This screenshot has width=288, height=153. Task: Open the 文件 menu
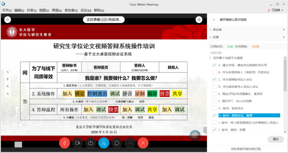pyautogui.click(x=7, y=10)
